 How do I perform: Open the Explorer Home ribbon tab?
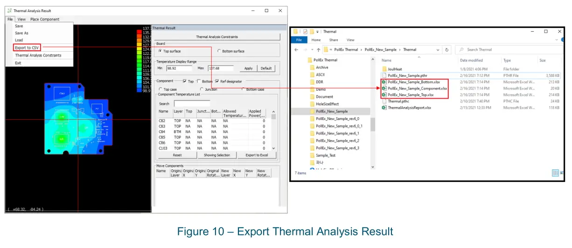click(316, 40)
